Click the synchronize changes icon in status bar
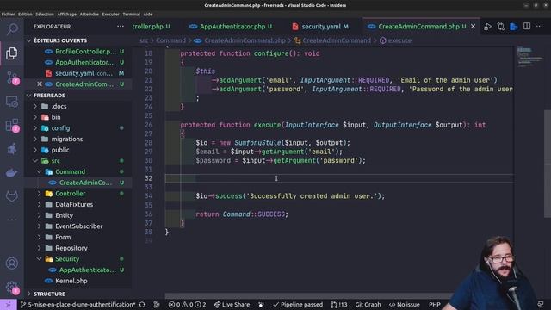Screen dimensions: 551x310 [142, 304]
